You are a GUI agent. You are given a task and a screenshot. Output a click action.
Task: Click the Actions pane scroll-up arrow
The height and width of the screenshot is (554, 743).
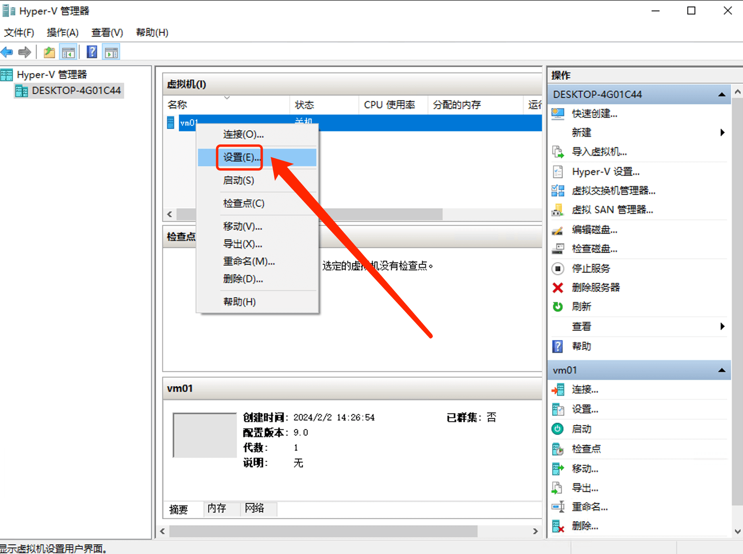737,92
